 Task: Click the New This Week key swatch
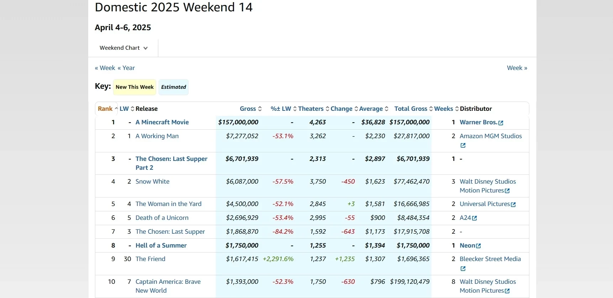tap(134, 87)
